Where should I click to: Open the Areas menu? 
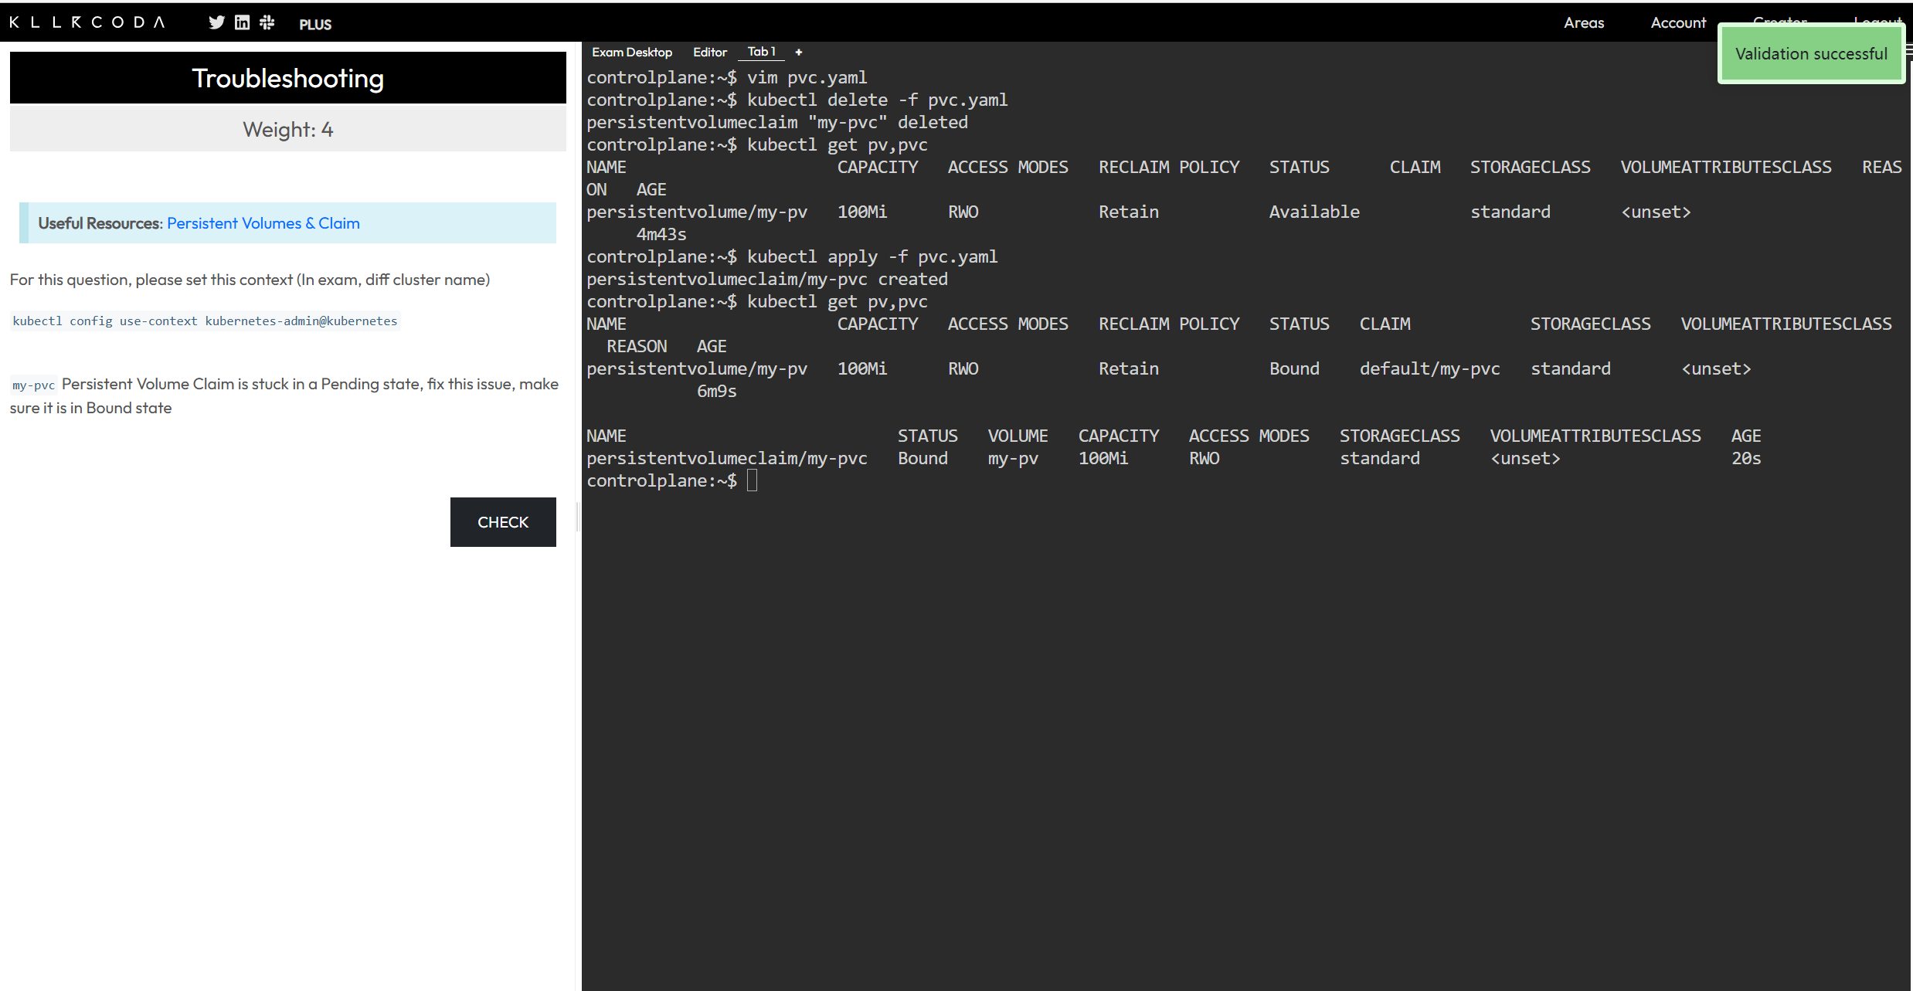(1583, 22)
